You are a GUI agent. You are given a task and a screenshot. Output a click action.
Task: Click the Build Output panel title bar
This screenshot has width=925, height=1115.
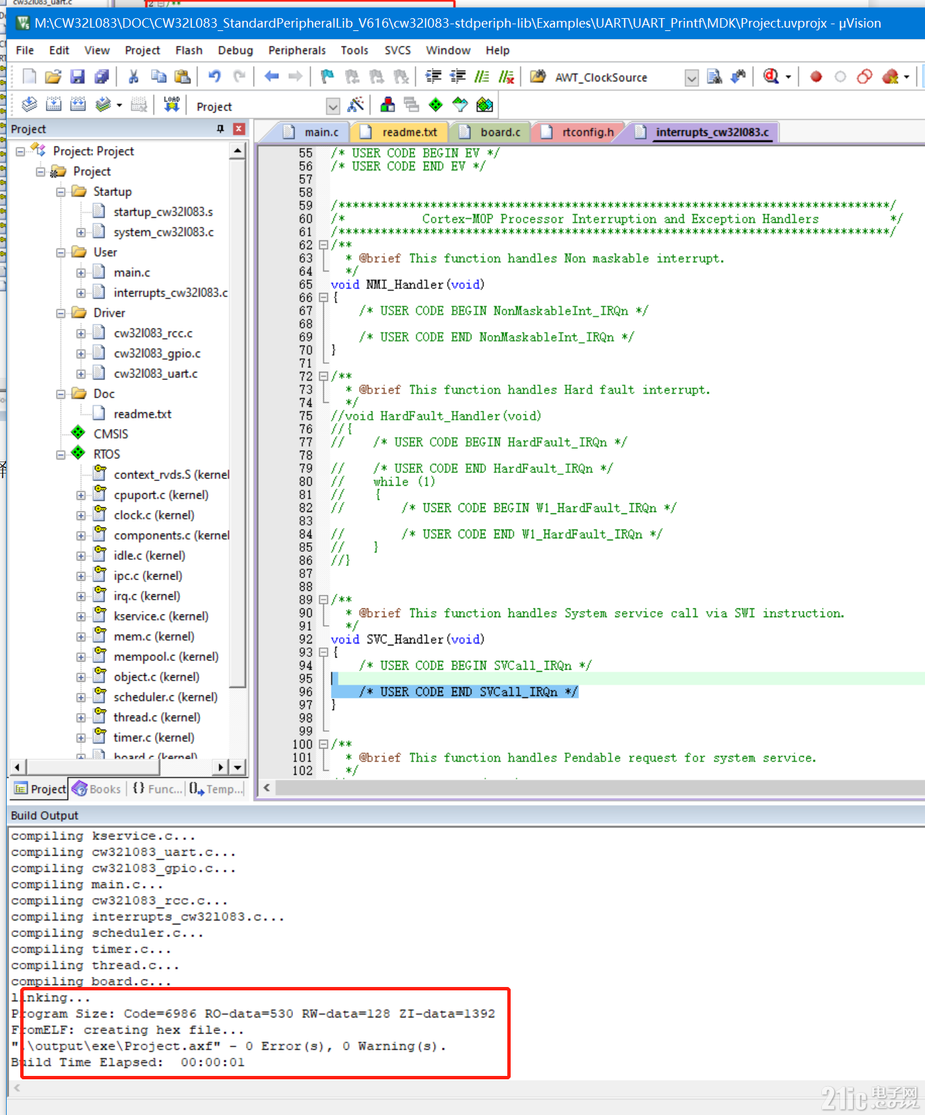[466, 816]
